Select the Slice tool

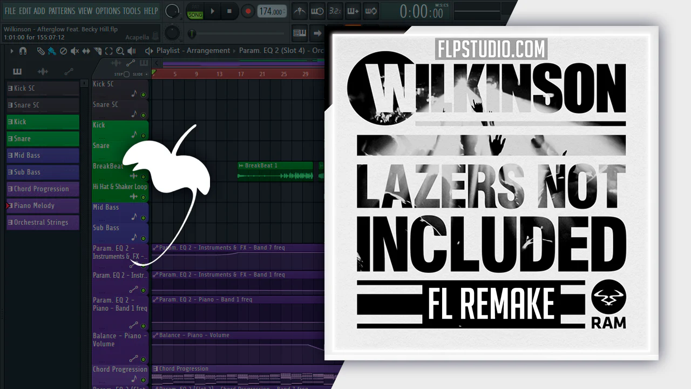pos(98,51)
